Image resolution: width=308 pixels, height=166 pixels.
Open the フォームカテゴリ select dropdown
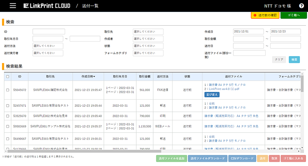coord(148,53)
